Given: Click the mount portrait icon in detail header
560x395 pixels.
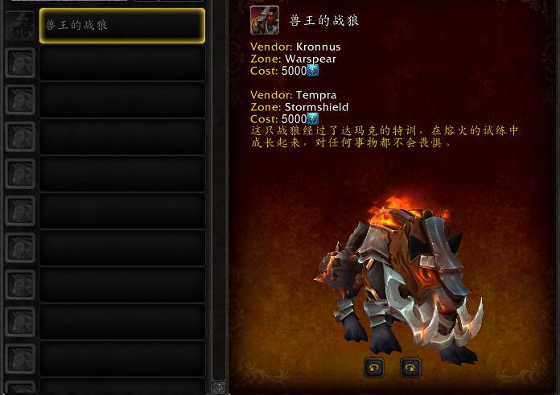Looking at the screenshot, I should 265,20.
